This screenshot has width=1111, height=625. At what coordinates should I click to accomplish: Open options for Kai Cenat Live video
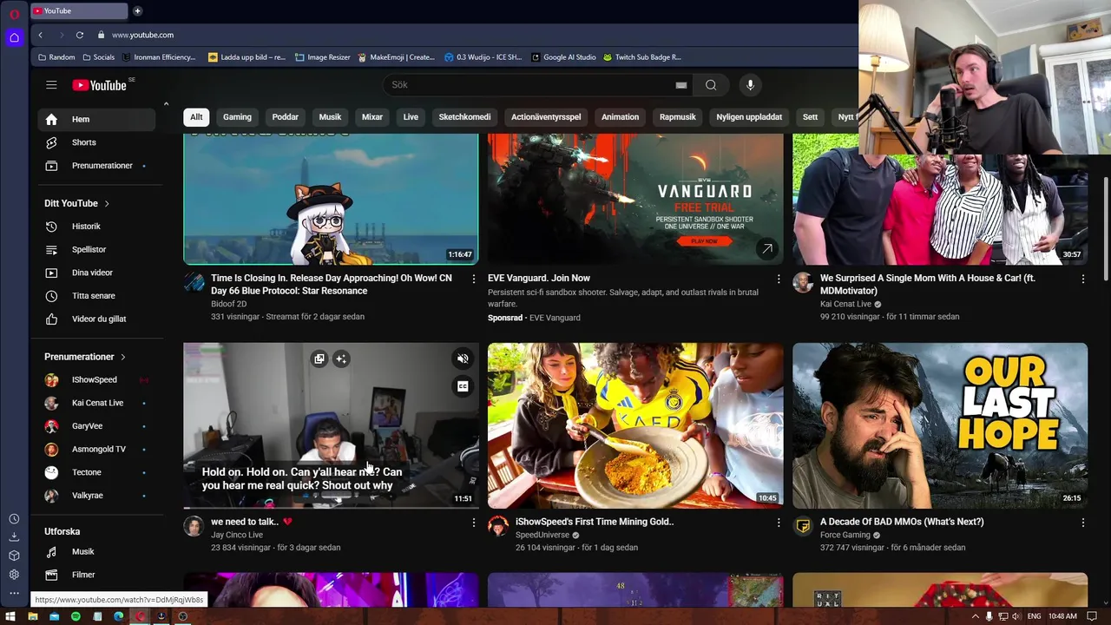[x=1082, y=279]
